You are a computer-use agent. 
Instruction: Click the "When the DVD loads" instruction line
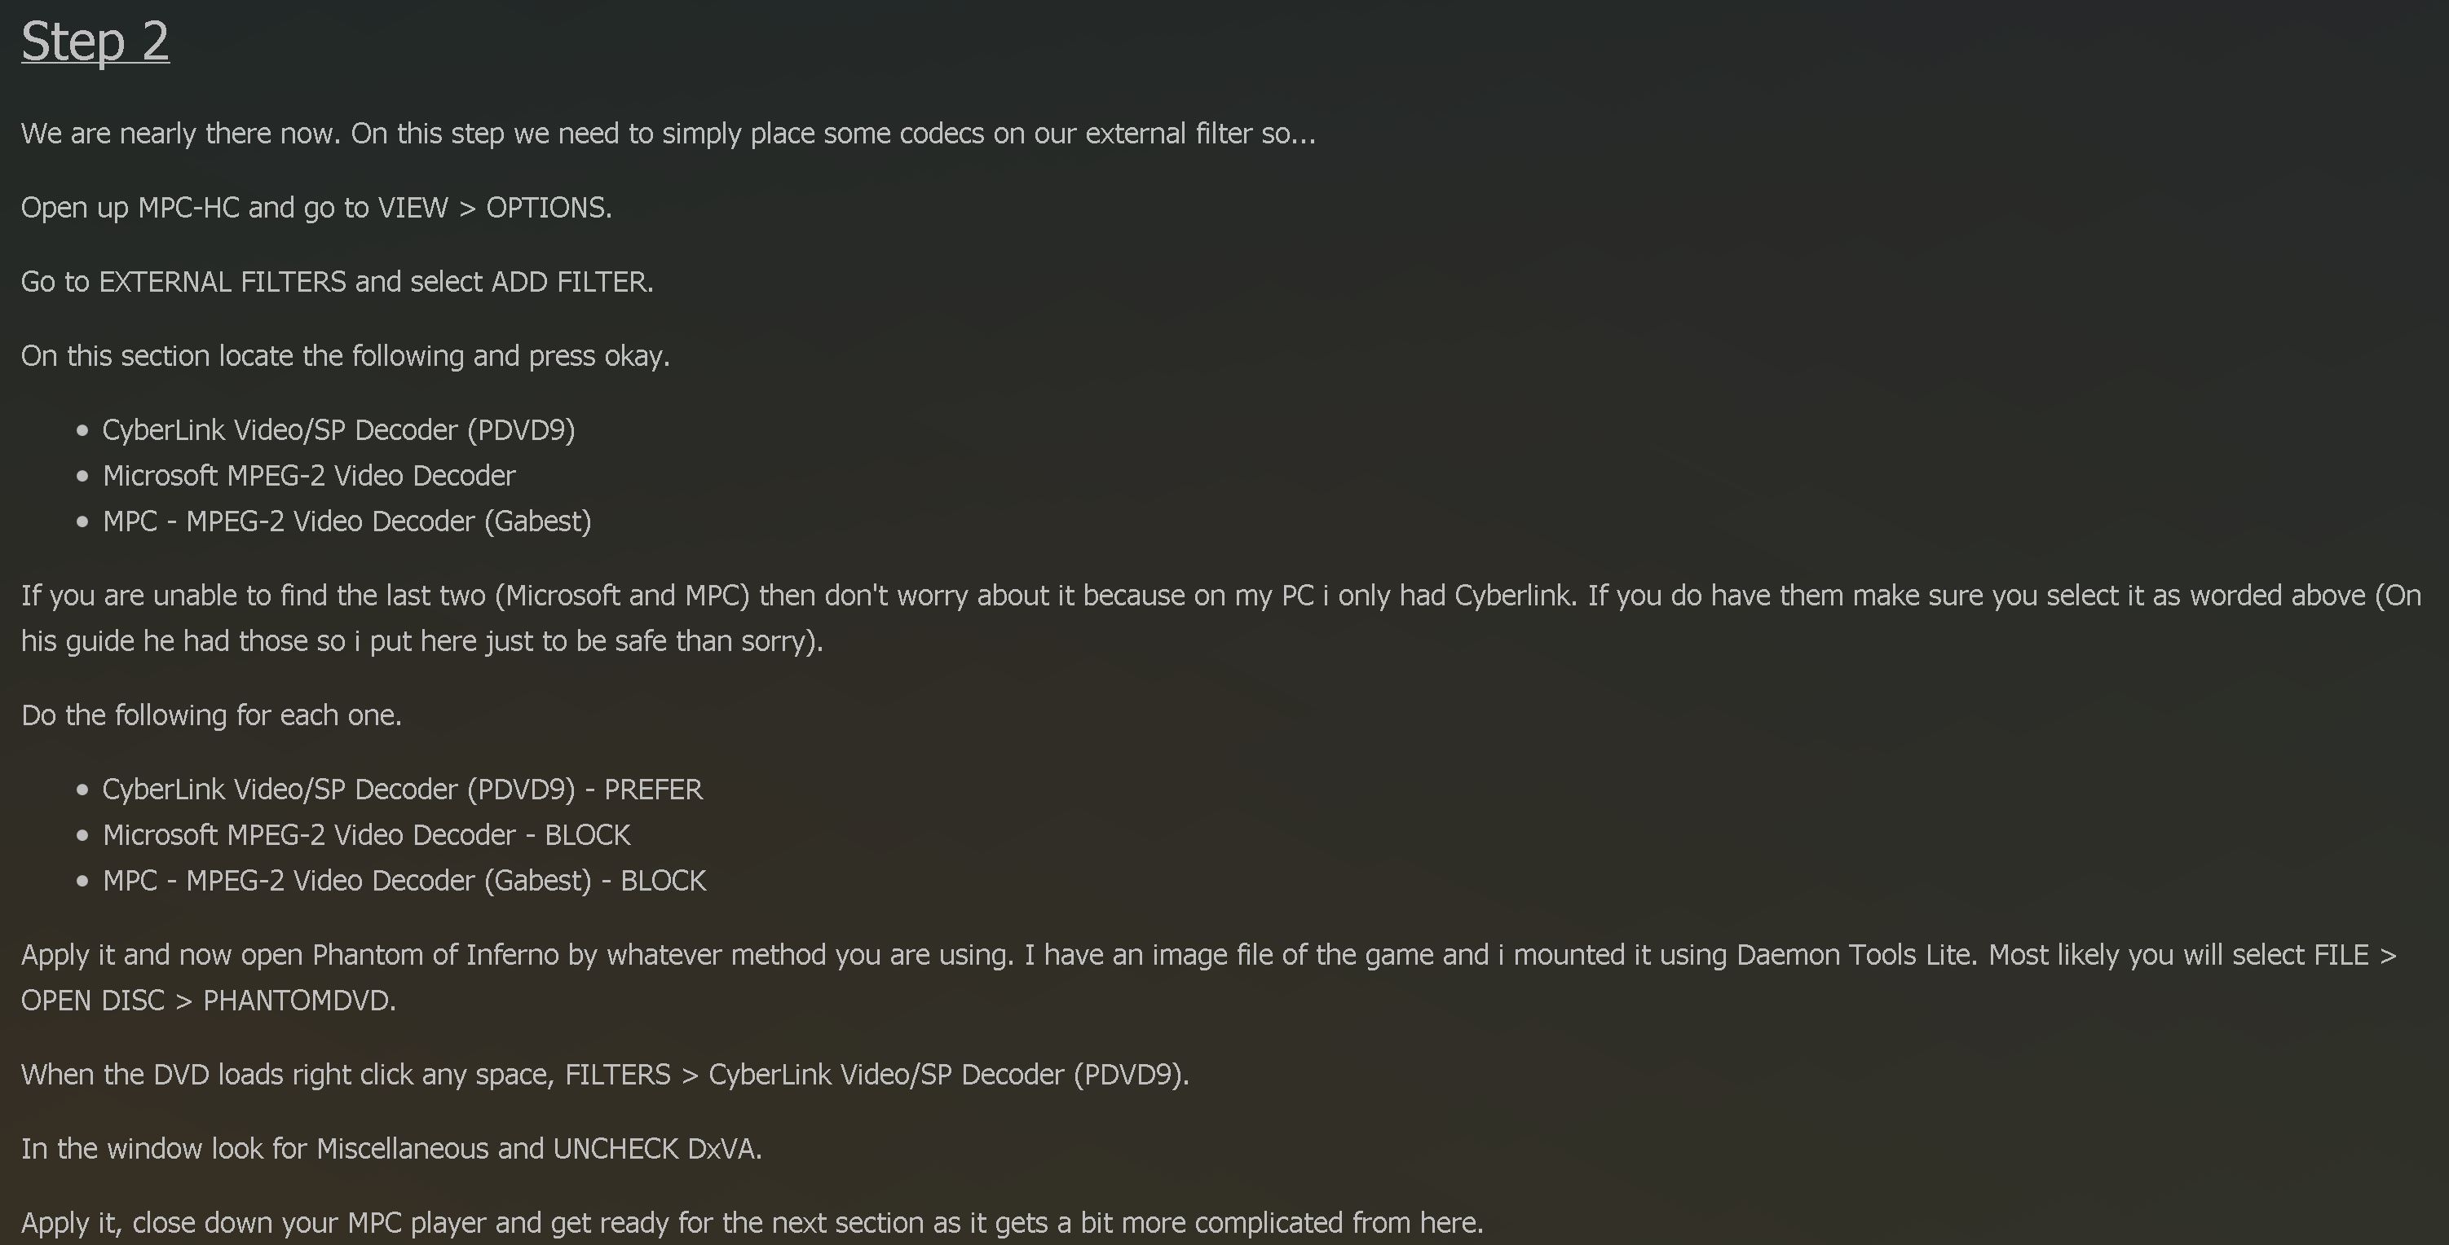[x=605, y=1074]
